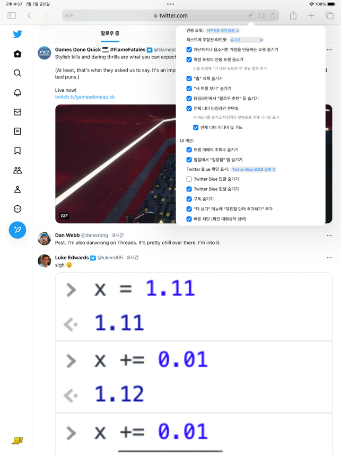Open Communities people icon
Image resolution: width=341 pixels, height=455 pixels.
tap(18, 170)
